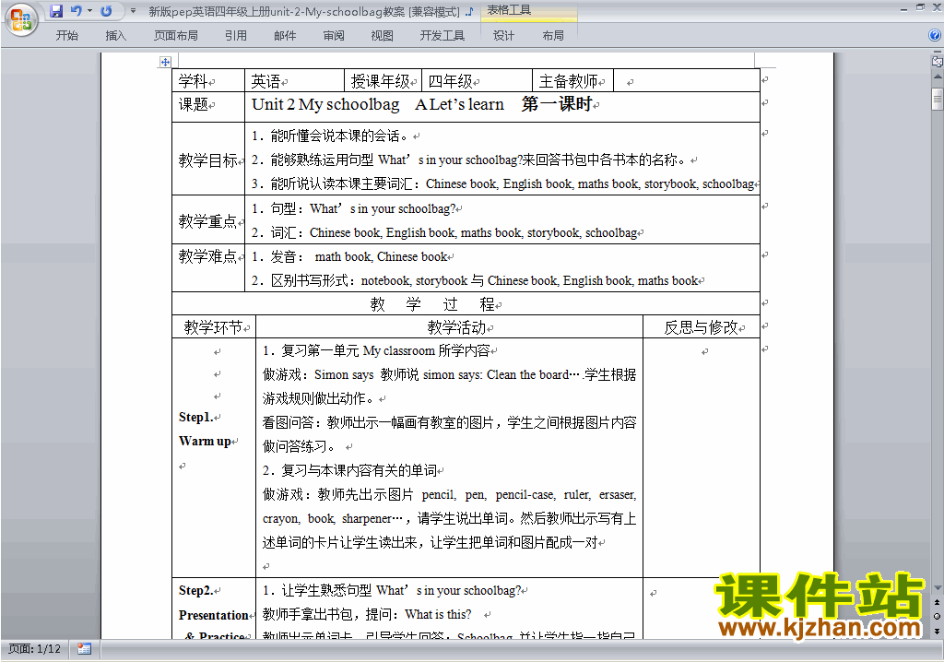Switch to the 视图 ribbon tab

point(382,36)
